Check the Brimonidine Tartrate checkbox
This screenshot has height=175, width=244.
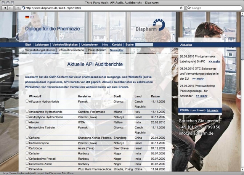pos(27,127)
